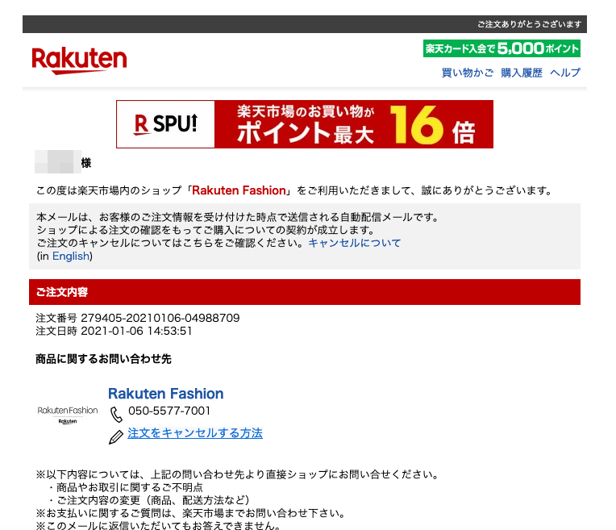The height and width of the screenshot is (530, 616).
Task: Click the ご注文ありがとうございます header text
Action: [x=529, y=24]
